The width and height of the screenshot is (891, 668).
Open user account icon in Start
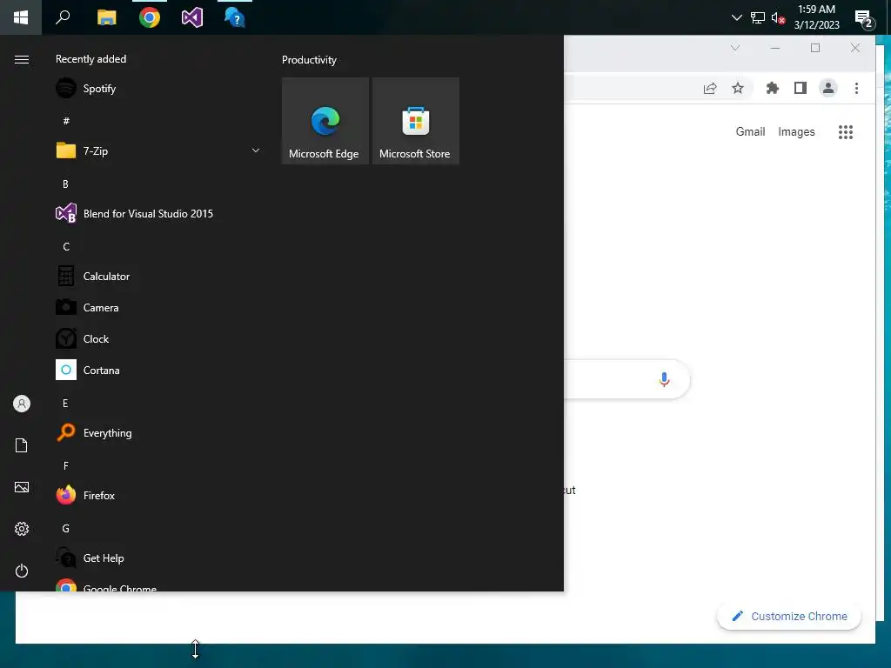[x=22, y=404]
